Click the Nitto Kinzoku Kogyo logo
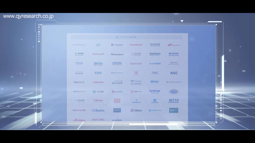Viewport: 255px width, 143px height. [x=174, y=101]
